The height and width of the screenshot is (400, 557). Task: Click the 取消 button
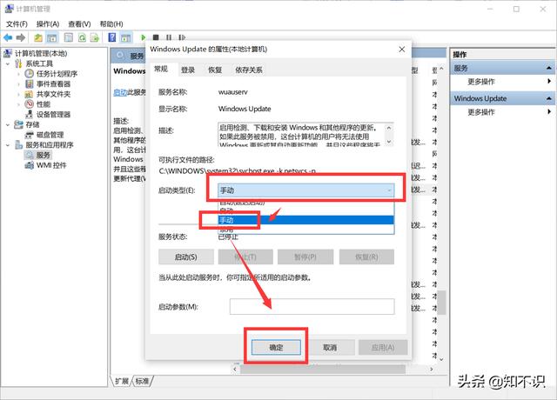tap(330, 348)
